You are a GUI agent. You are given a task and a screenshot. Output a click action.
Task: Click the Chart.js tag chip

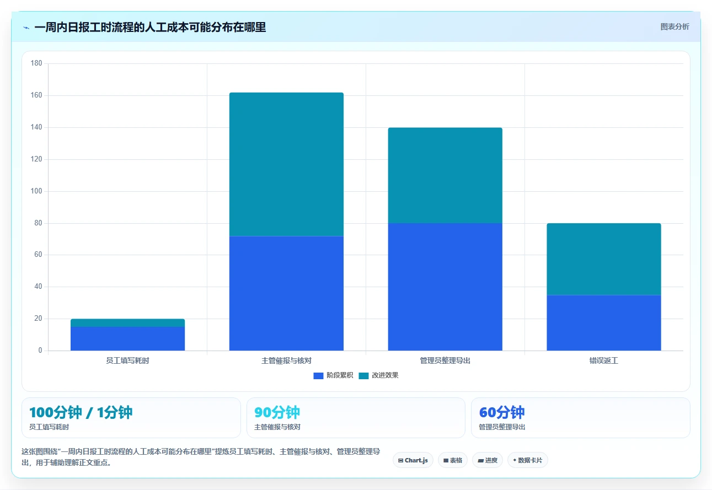[413, 460]
